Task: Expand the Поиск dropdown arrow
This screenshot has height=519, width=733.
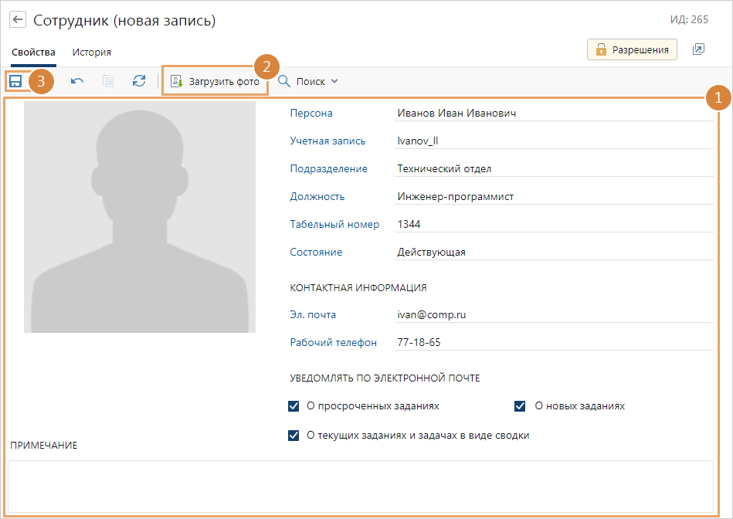Action: 334,81
